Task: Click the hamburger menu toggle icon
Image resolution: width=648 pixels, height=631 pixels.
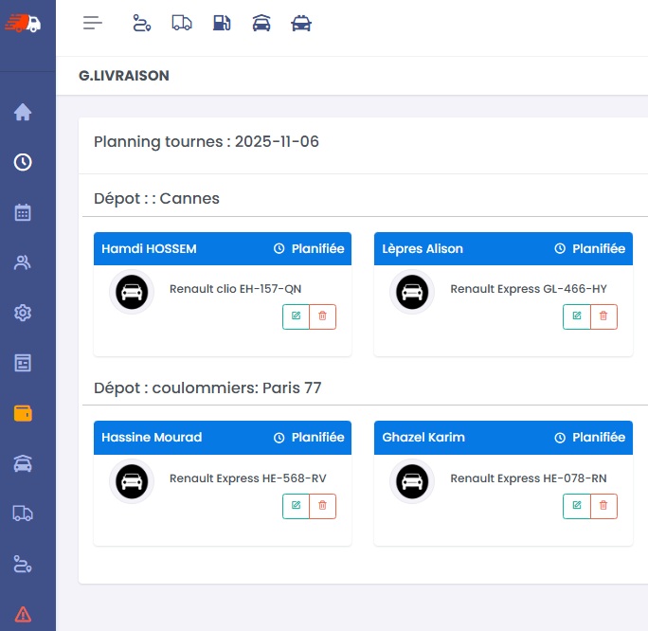Action: (x=92, y=24)
